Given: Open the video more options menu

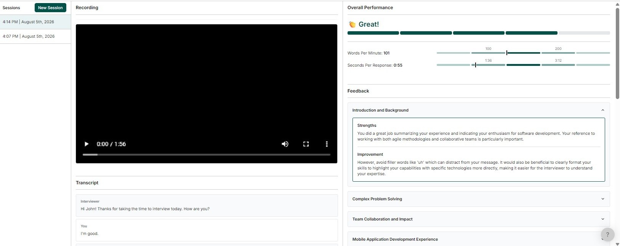Looking at the screenshot, I should [x=327, y=144].
